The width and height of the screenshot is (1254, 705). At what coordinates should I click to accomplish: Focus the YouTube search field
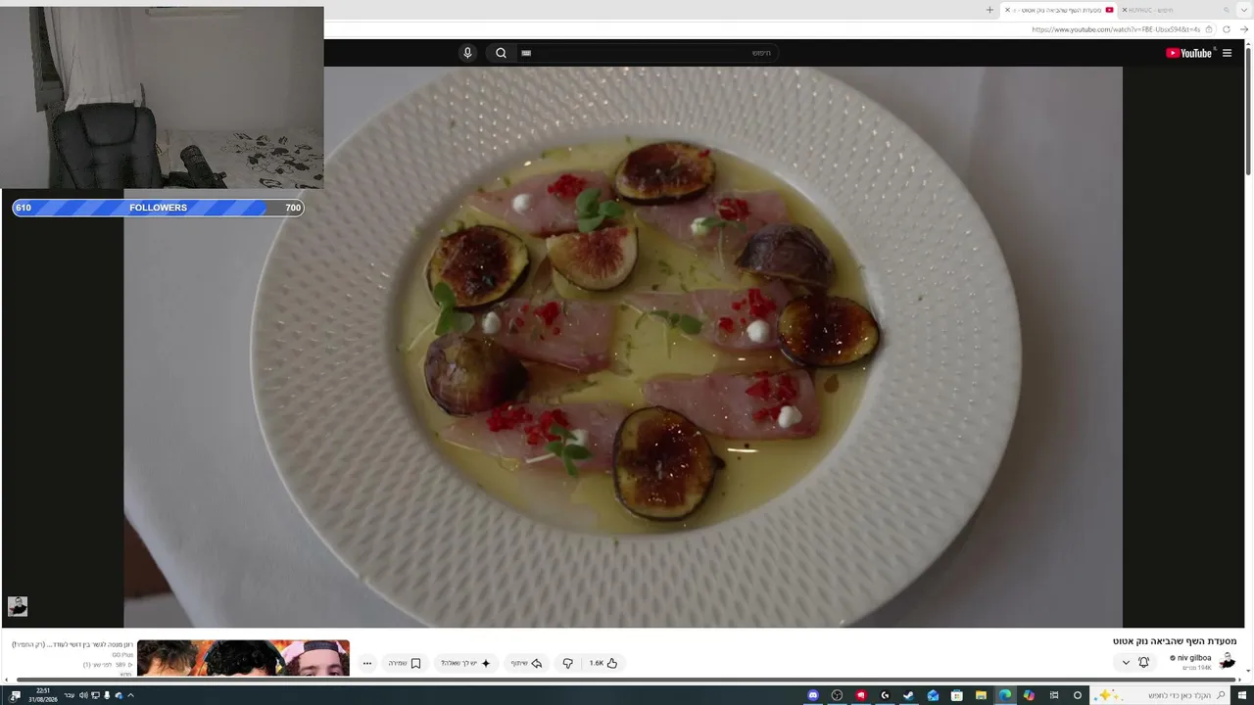[x=647, y=53]
